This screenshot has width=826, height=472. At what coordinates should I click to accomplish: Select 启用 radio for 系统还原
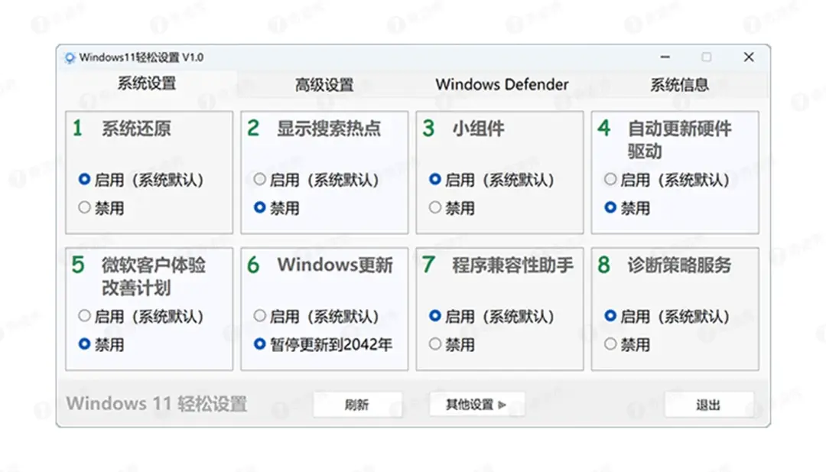(85, 180)
